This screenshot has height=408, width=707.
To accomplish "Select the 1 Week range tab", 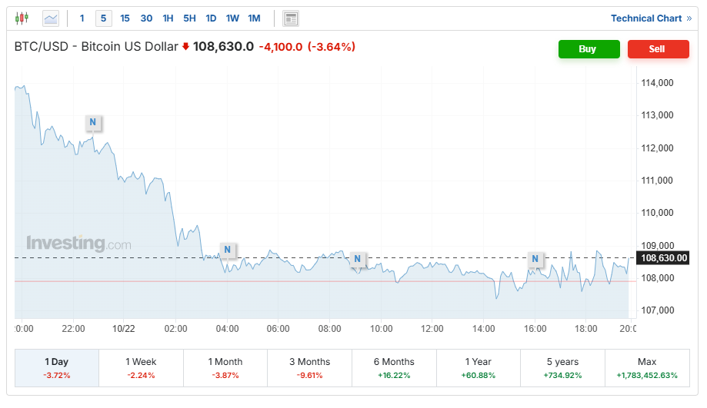I will [x=141, y=368].
